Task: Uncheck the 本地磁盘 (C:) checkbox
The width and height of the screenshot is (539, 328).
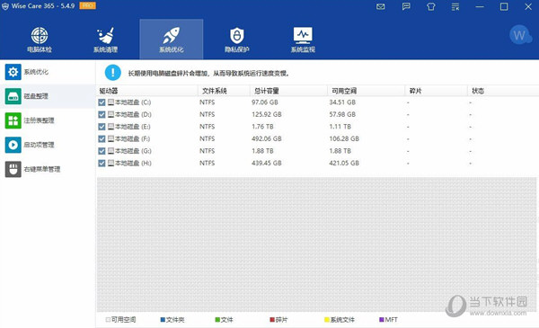Action: 102,102
